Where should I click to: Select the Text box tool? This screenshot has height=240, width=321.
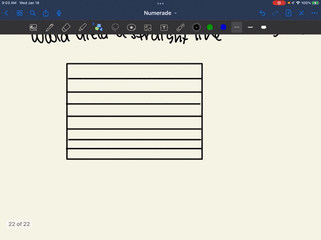pyautogui.click(x=164, y=27)
